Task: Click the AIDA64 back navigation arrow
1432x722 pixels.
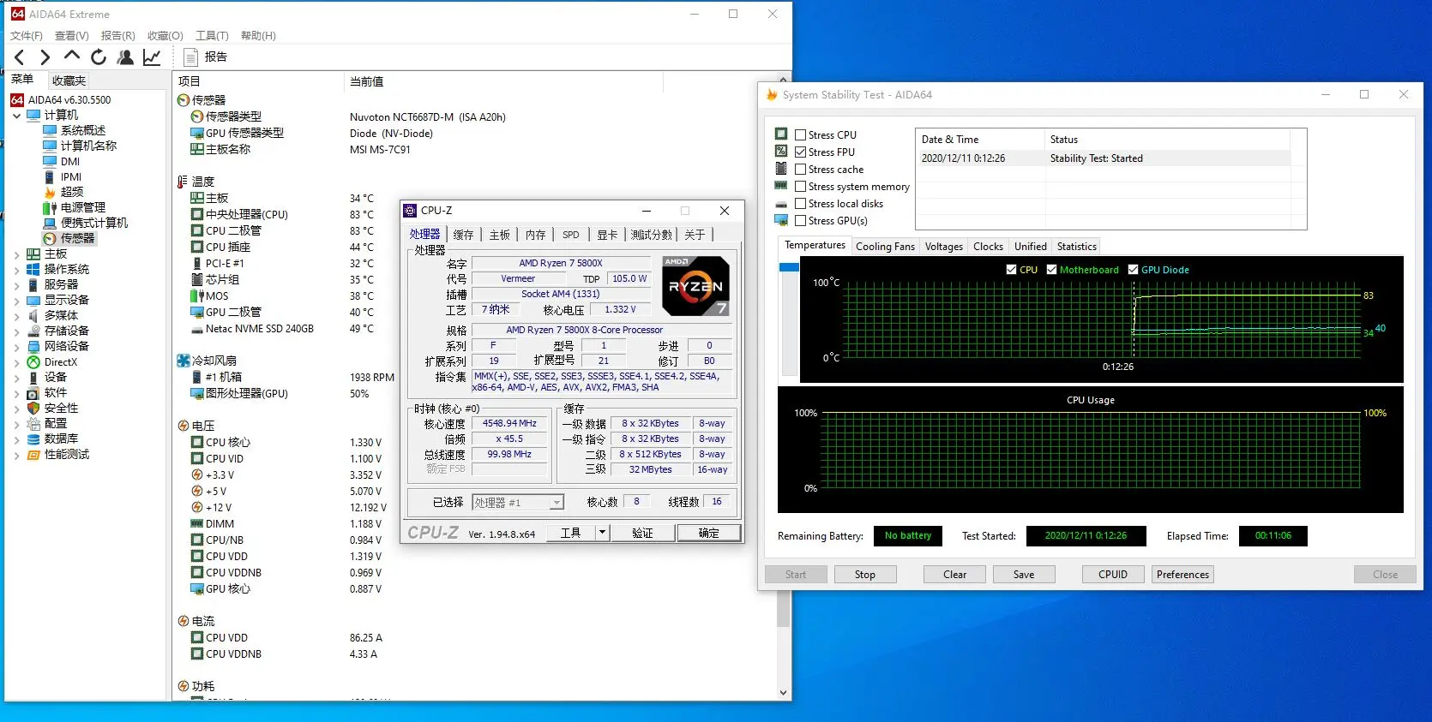Action: [19, 57]
